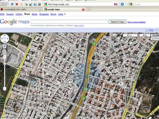Focus the browser address bar URL field
Viewport: 159px width, 119px height.
point(80,4)
